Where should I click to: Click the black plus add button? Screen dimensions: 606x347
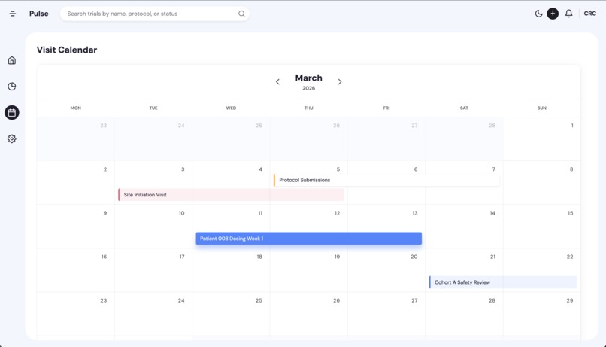pyautogui.click(x=553, y=14)
